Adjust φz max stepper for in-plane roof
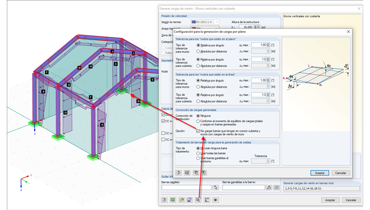The height and width of the screenshot is (210, 370). tap(268, 60)
